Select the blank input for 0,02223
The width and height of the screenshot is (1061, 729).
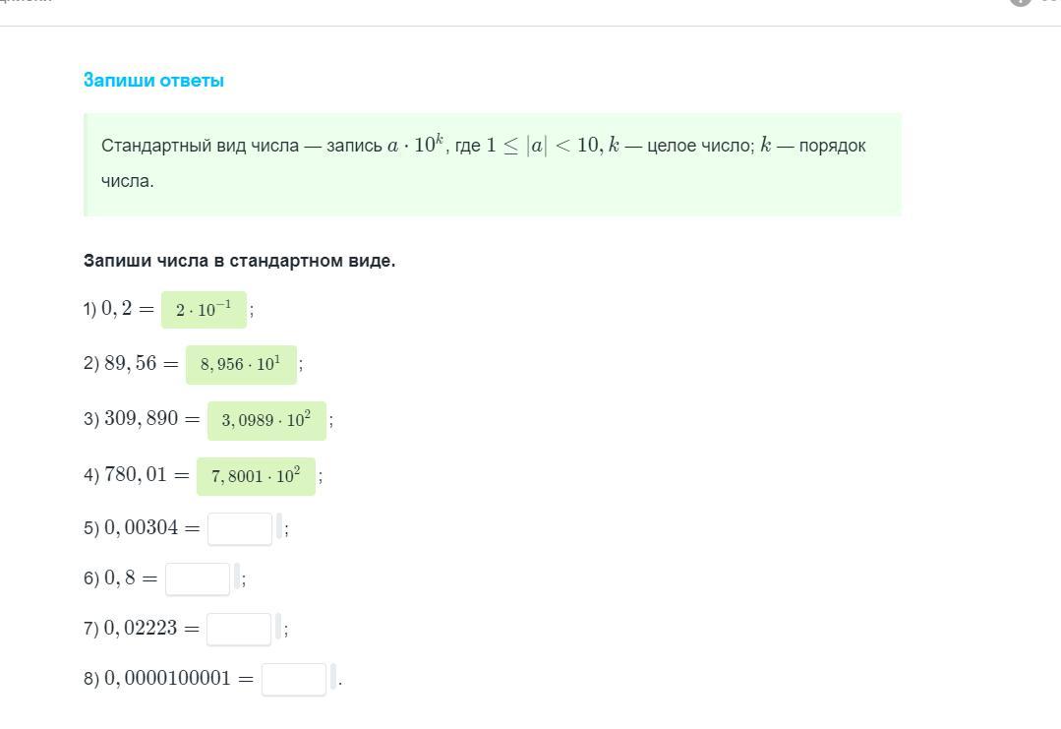239,629
